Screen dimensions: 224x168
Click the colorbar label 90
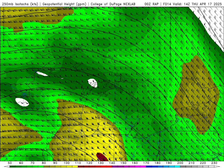(x=55, y=163)
